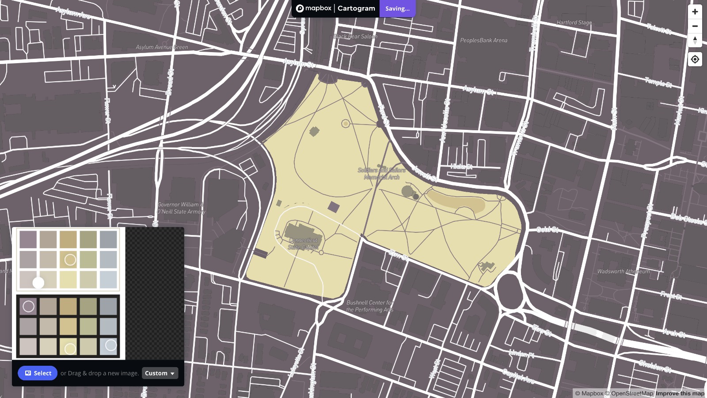Click picker ring on purple dark-palette swatch
Image resolution: width=707 pixels, height=398 pixels.
tap(28, 306)
